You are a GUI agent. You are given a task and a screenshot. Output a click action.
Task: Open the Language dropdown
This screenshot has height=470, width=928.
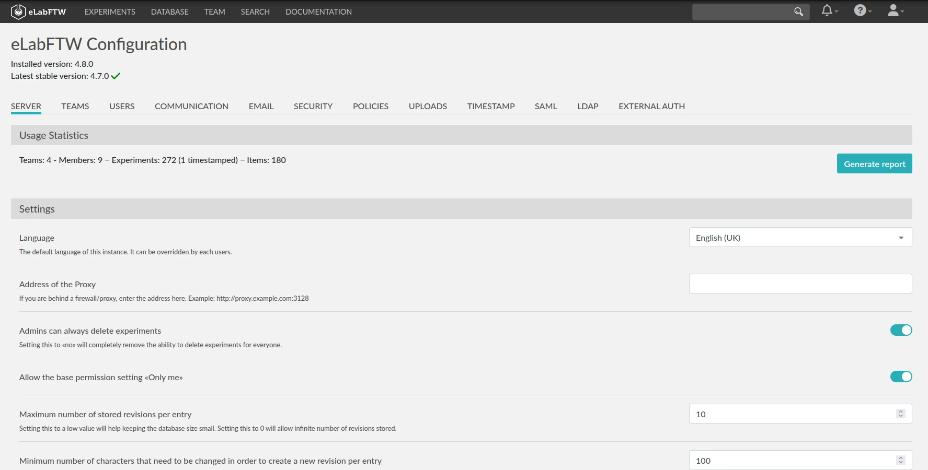800,237
